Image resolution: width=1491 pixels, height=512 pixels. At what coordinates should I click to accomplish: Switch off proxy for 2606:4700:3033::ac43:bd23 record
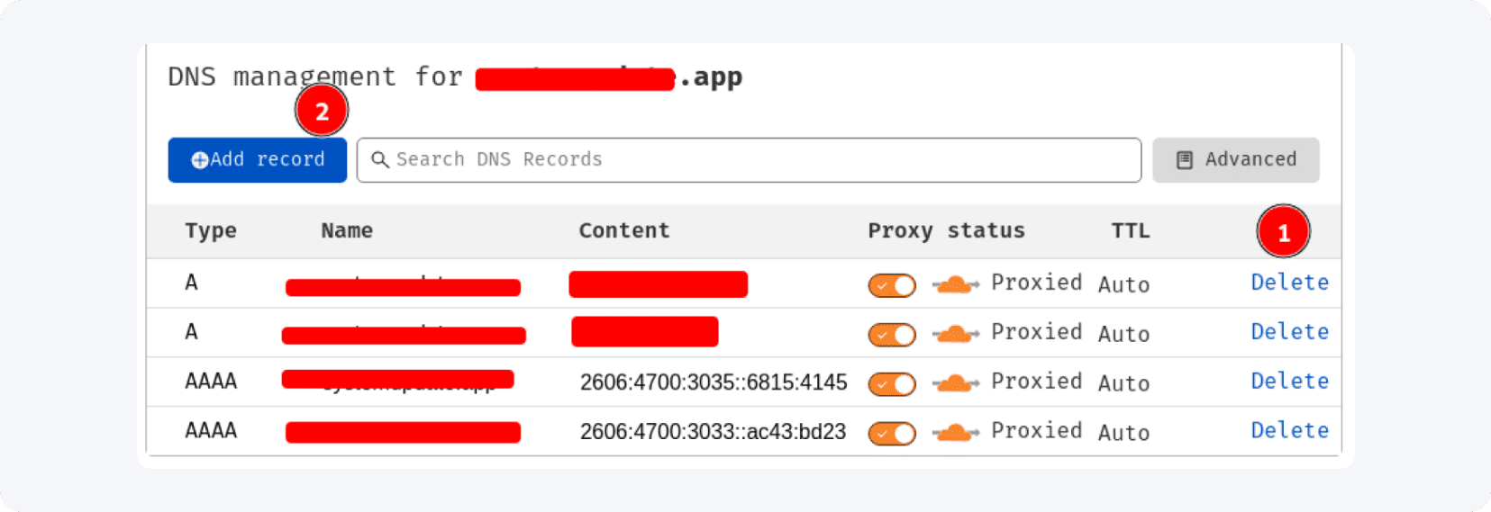892,434
